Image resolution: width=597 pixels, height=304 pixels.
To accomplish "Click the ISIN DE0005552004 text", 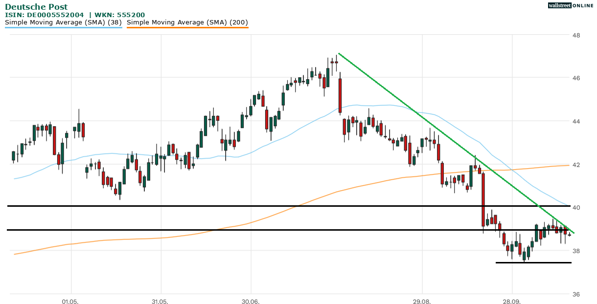I will 46,15.
